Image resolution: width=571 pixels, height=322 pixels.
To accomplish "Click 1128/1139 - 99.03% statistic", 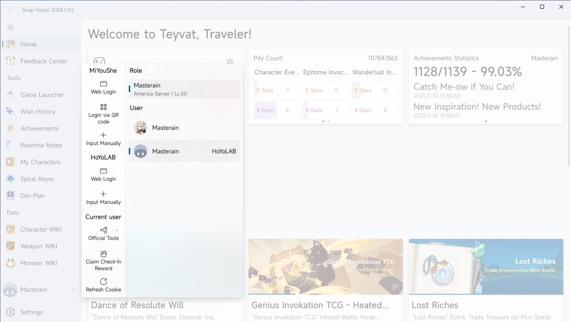I will (468, 72).
